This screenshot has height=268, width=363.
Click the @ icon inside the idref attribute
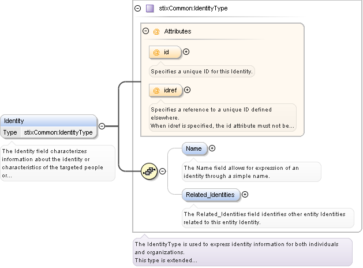(156, 90)
